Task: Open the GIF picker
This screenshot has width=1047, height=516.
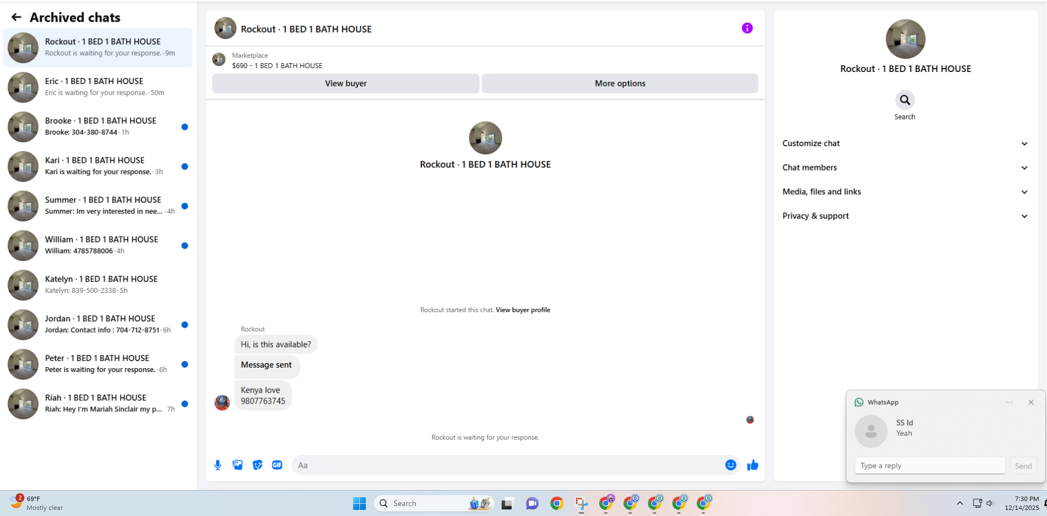Action: [277, 465]
